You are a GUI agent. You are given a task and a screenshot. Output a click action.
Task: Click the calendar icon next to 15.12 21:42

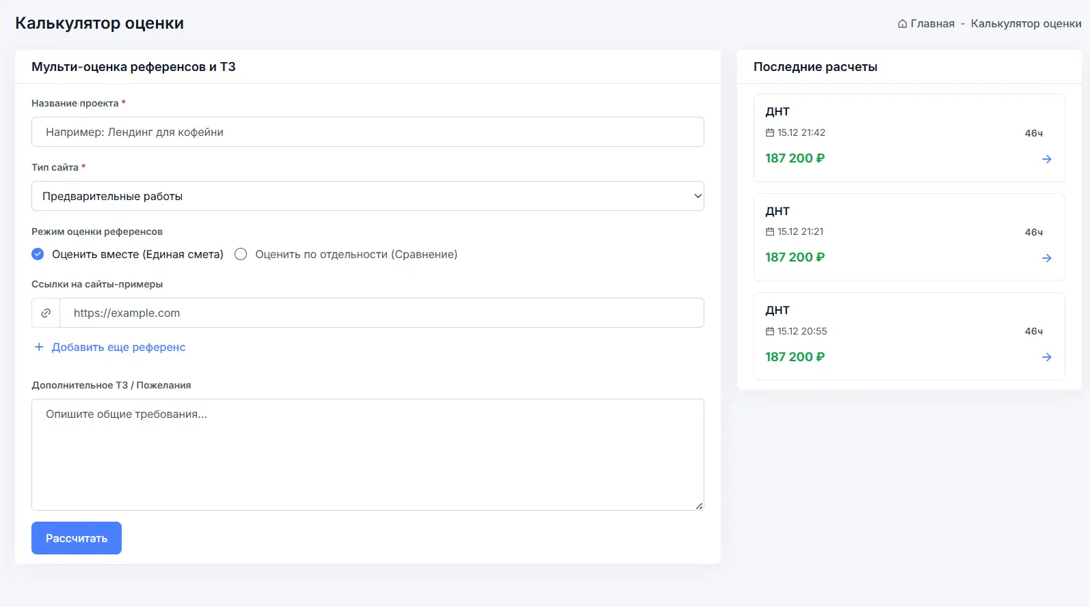770,132
